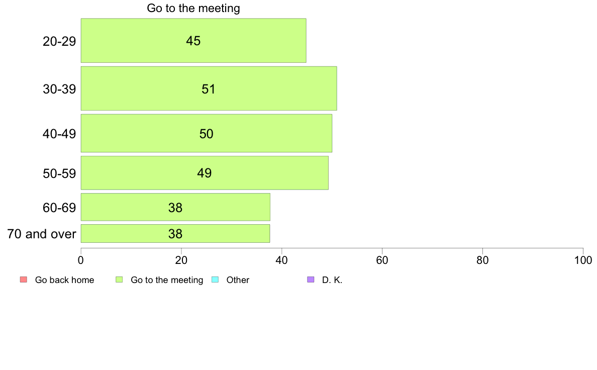Click the D. K. legend label
The image size is (597, 370).
click(332, 280)
